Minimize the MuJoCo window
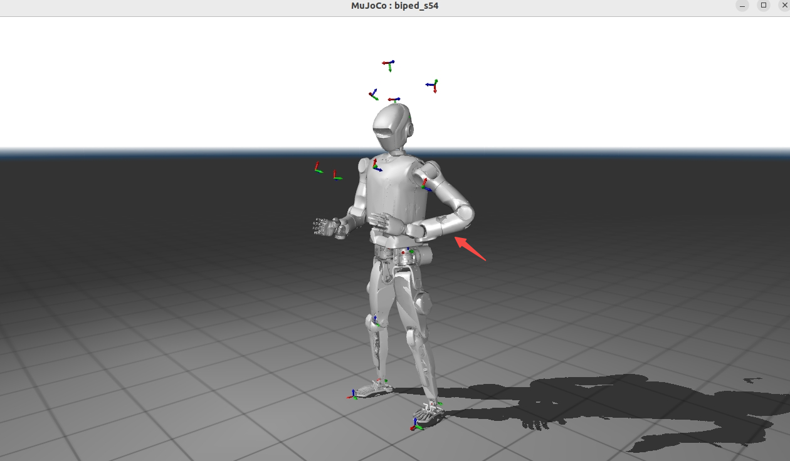This screenshot has height=461, width=790. tap(742, 6)
